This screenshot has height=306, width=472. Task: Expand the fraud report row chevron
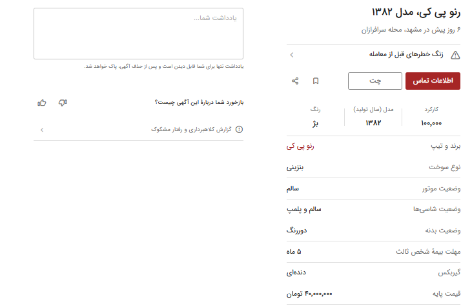coord(42,130)
